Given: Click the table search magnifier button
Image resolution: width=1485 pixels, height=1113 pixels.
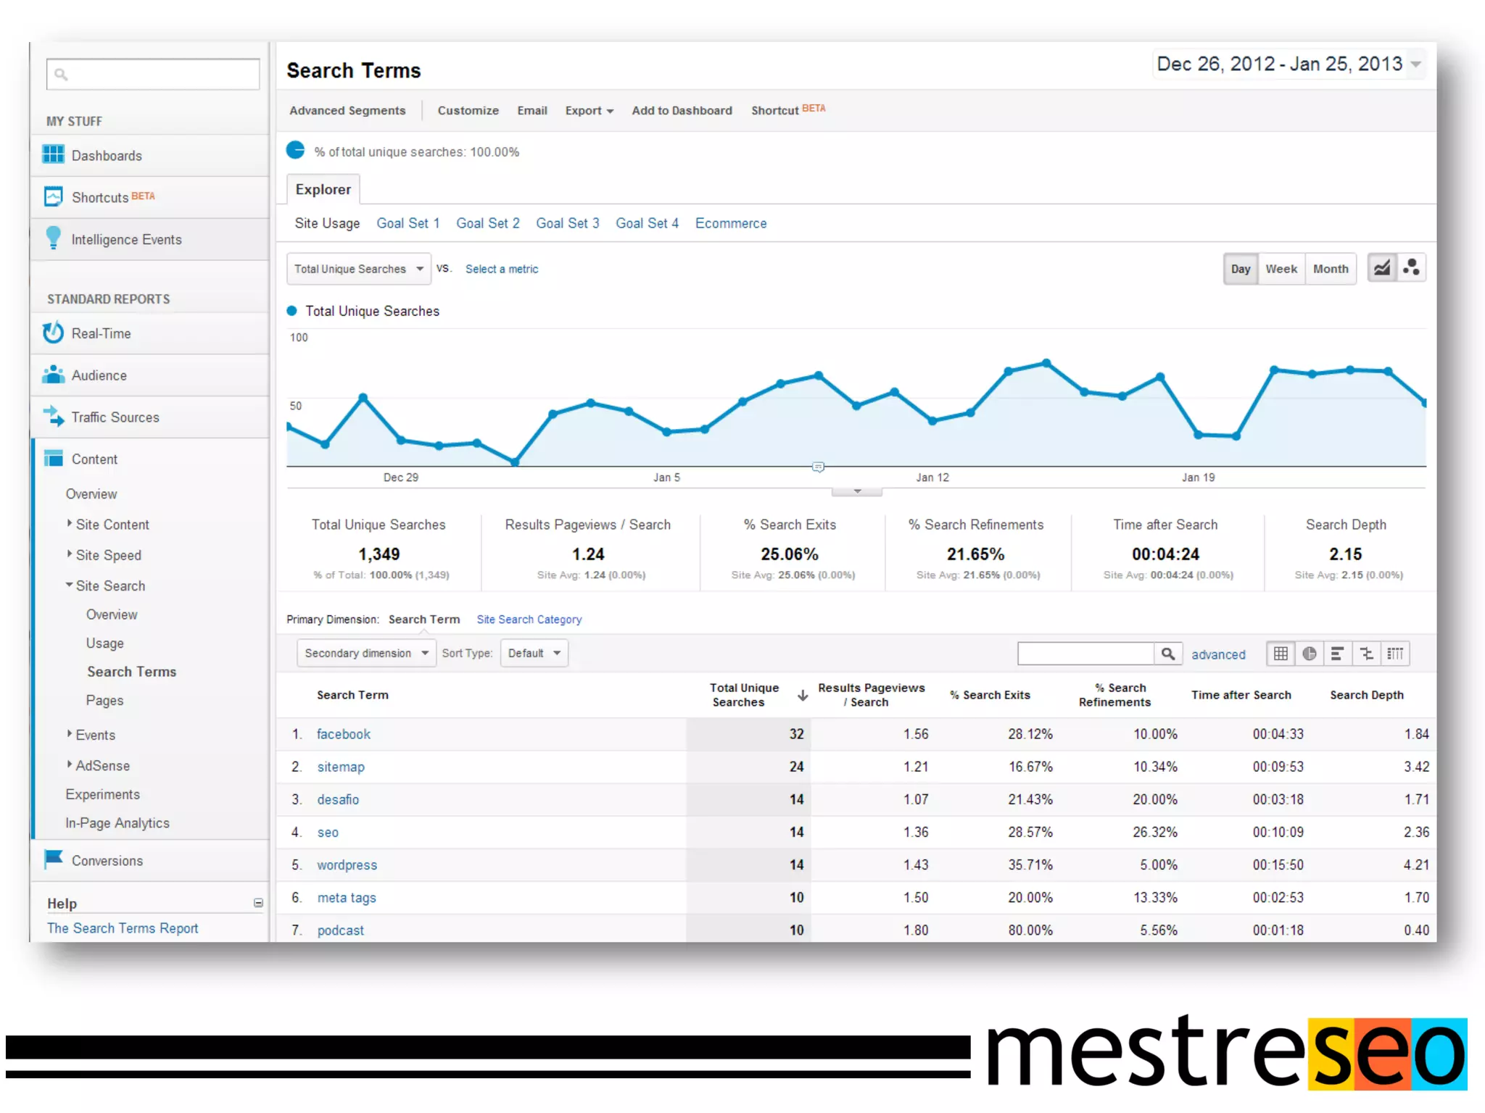Looking at the screenshot, I should pyautogui.click(x=1167, y=654).
